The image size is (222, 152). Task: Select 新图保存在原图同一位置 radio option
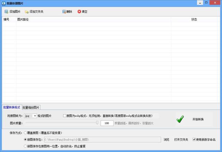point(25,146)
